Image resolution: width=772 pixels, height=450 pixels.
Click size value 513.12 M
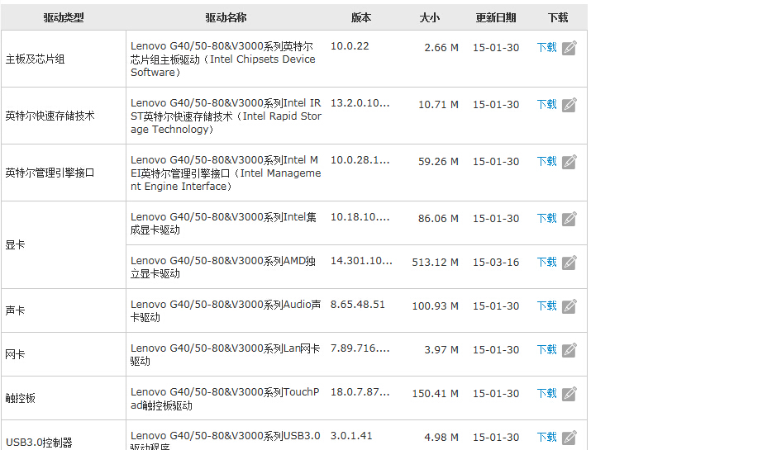(436, 263)
